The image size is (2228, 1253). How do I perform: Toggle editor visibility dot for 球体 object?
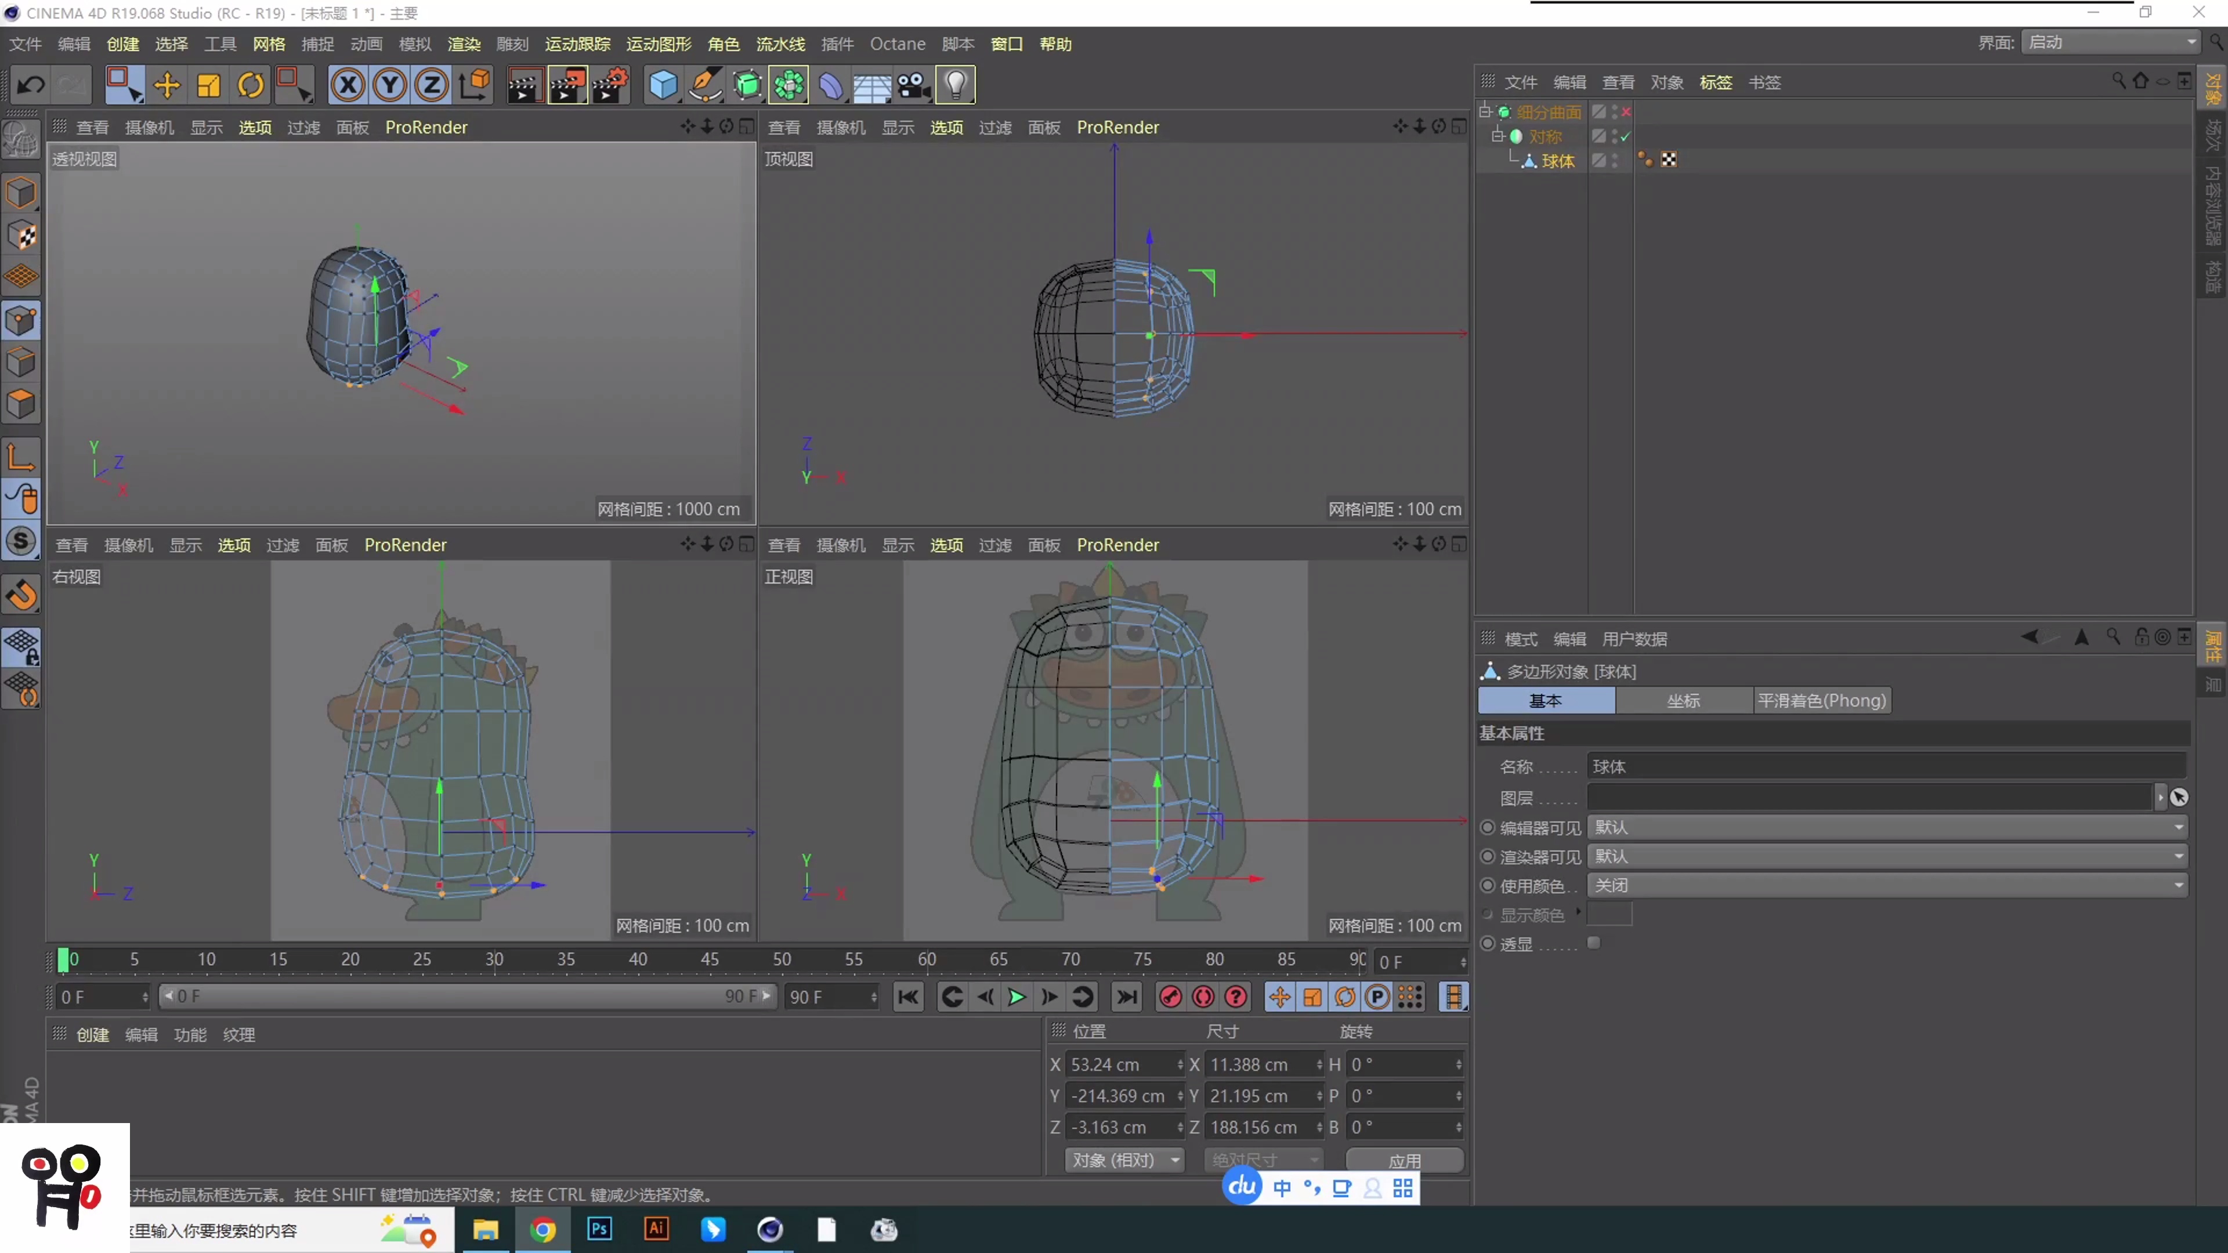pyautogui.click(x=1616, y=157)
